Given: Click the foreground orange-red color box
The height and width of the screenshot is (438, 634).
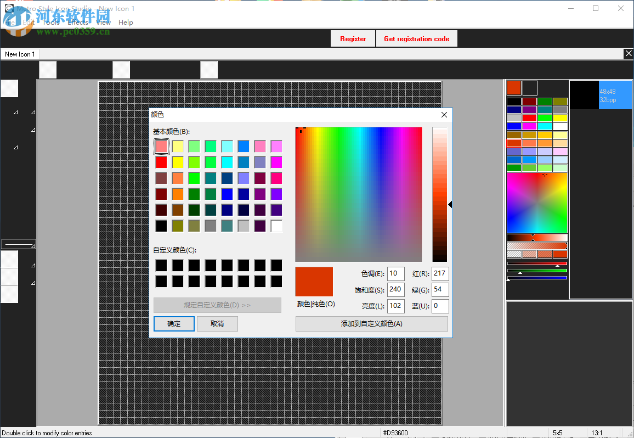Looking at the screenshot, I should click(x=514, y=88).
